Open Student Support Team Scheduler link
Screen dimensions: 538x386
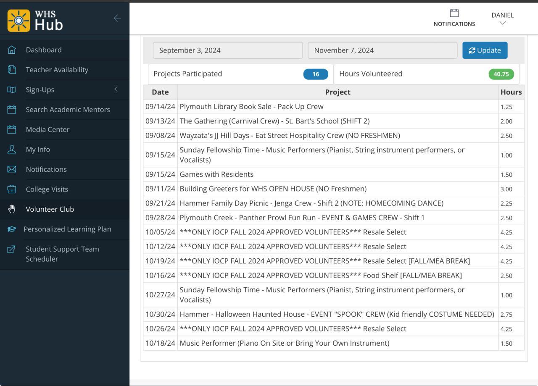[x=62, y=254]
